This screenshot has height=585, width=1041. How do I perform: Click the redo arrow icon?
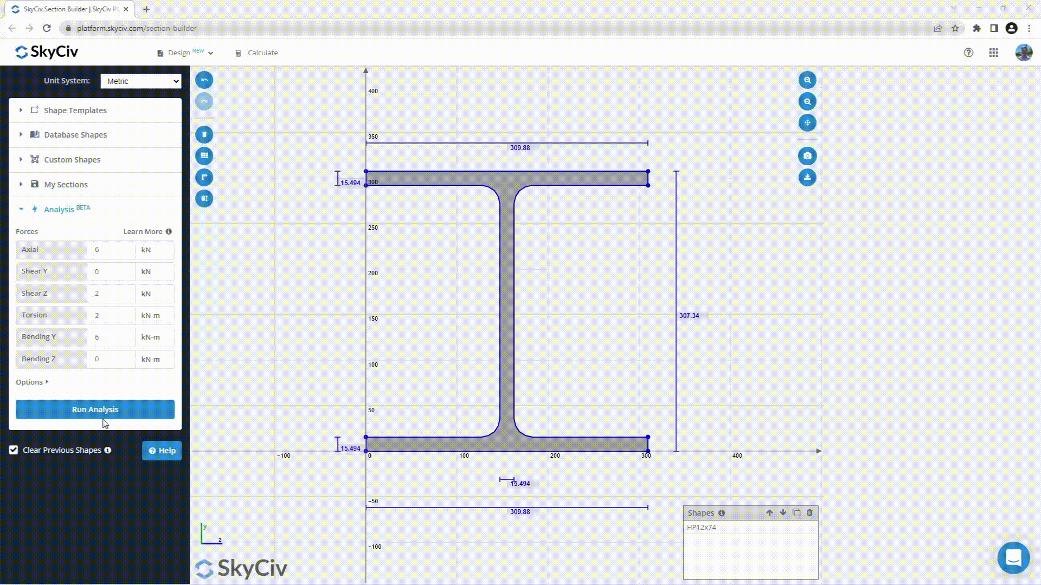[204, 101]
